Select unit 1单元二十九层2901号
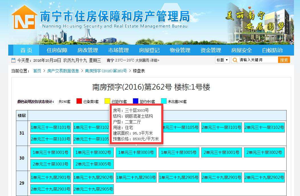Screen dimensions: 300x196 pyautogui.click(x=51, y=178)
